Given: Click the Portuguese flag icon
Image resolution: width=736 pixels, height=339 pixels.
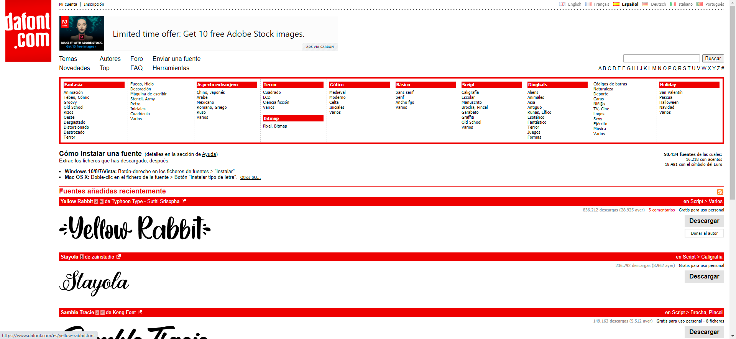Looking at the screenshot, I should 700,4.
